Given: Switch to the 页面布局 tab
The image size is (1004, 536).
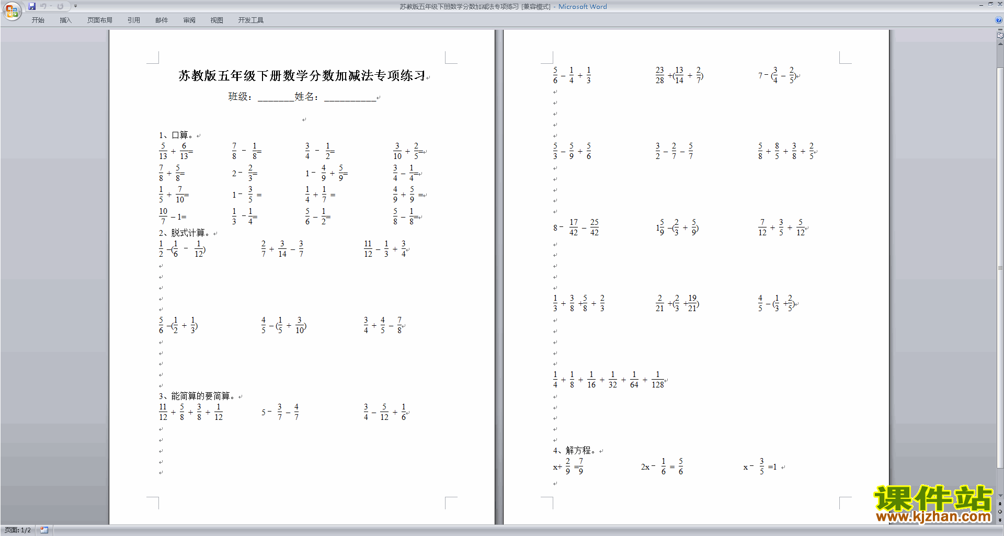Looking at the screenshot, I should coord(100,20).
